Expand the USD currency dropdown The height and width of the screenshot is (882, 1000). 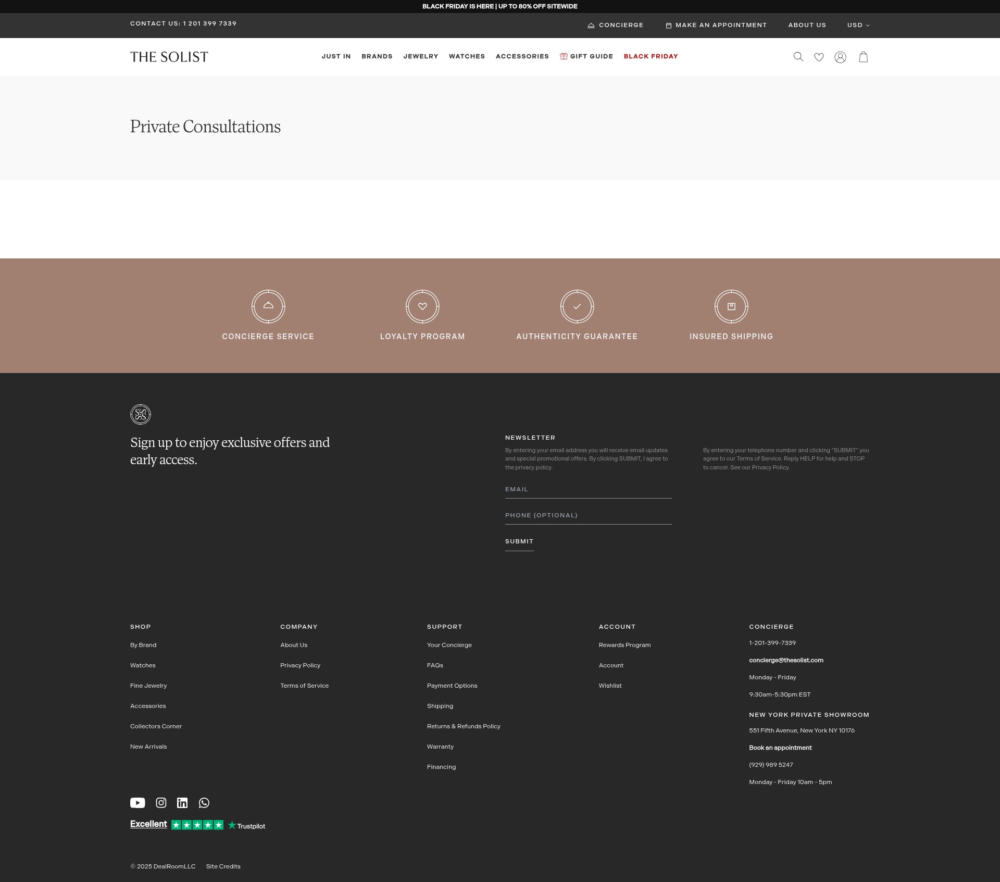(858, 25)
